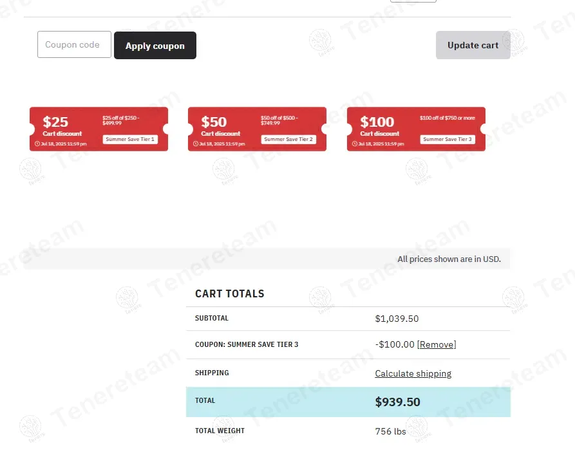Click the Summer Save Tier 2 label
The image size is (575, 457).
(288, 139)
